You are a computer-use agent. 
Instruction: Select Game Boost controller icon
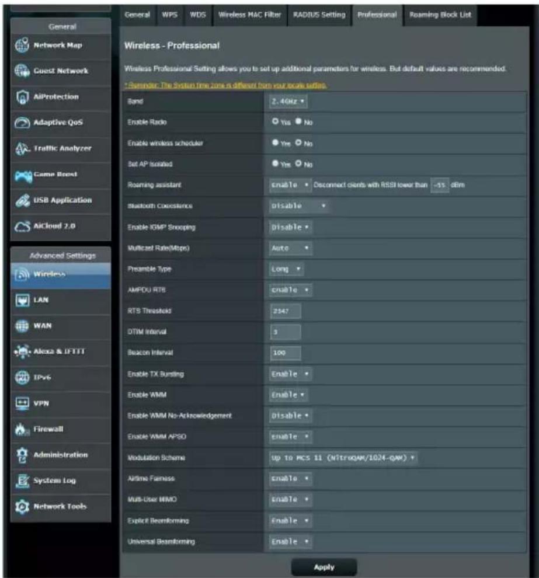tap(23, 176)
